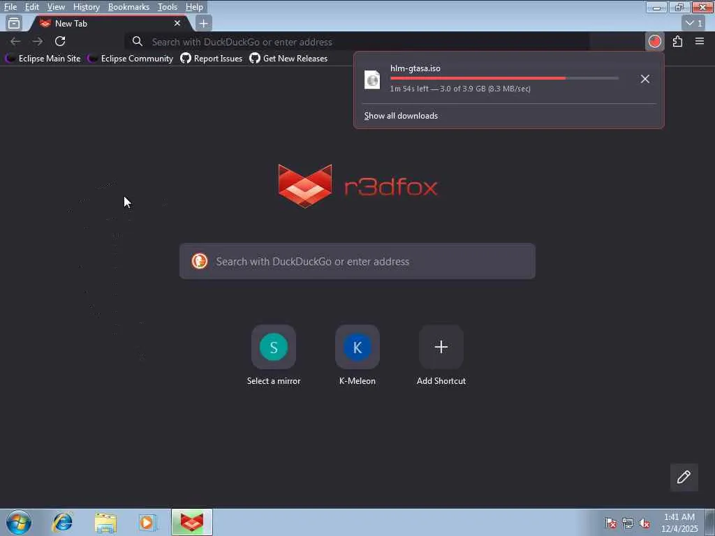Cancel the hlm-gtasa.iso download
Image resolution: width=715 pixels, height=536 pixels.
point(644,79)
